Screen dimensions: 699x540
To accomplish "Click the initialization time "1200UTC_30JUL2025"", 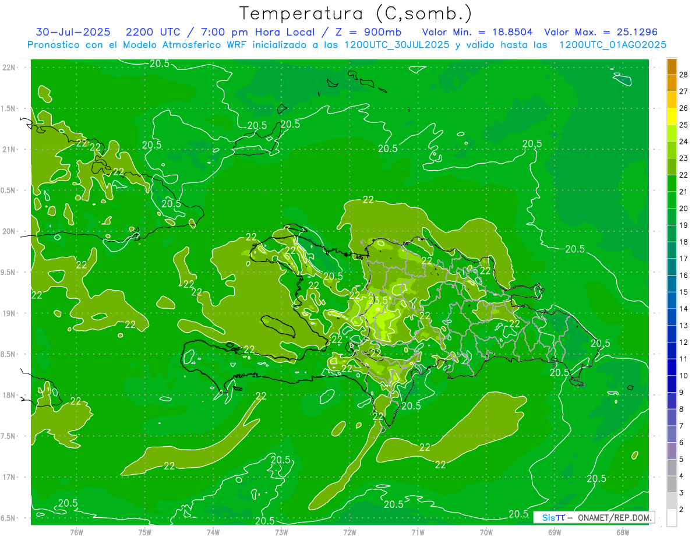I will (x=397, y=45).
